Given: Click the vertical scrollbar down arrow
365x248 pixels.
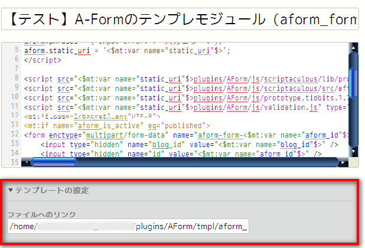Looking at the screenshot, I should (x=353, y=151).
